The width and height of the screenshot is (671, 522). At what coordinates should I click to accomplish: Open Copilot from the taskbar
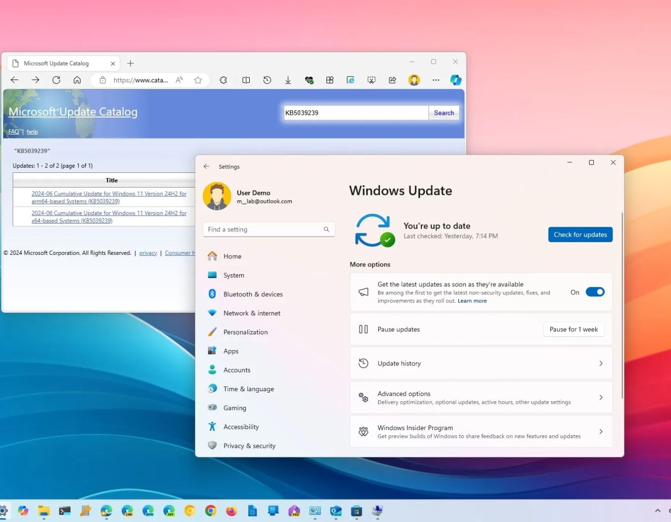pos(23,511)
